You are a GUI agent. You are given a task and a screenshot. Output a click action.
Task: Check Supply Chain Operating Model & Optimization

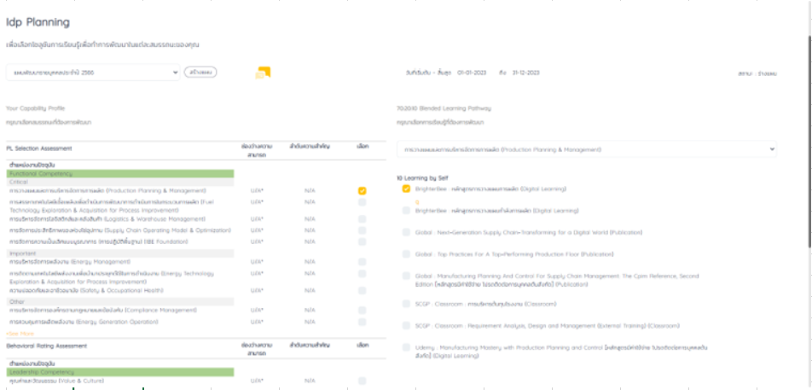tap(362, 230)
